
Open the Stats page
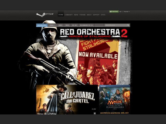pyautogui.click(x=103, y=15)
